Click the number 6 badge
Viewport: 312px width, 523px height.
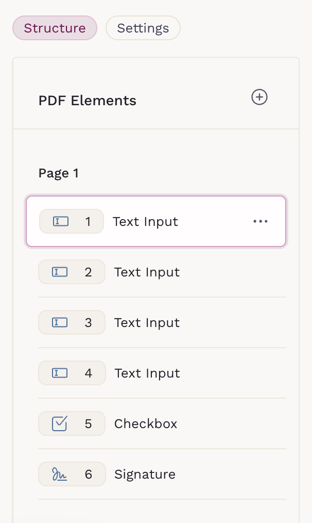[x=88, y=475]
